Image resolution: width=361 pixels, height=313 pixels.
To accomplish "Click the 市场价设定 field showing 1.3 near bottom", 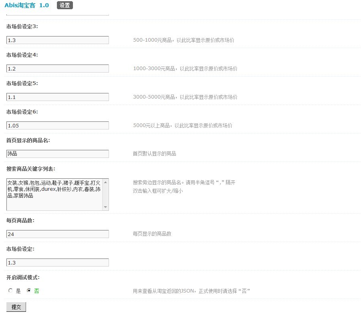I will coord(58,263).
